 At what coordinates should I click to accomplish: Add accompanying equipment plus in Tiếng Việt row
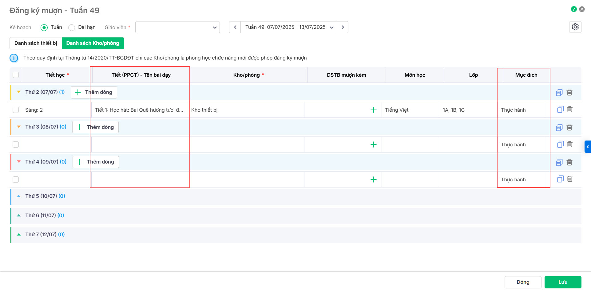tap(373, 110)
